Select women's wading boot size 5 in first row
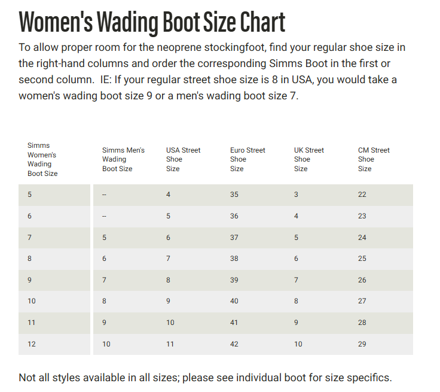440x392 pixels. click(30, 195)
